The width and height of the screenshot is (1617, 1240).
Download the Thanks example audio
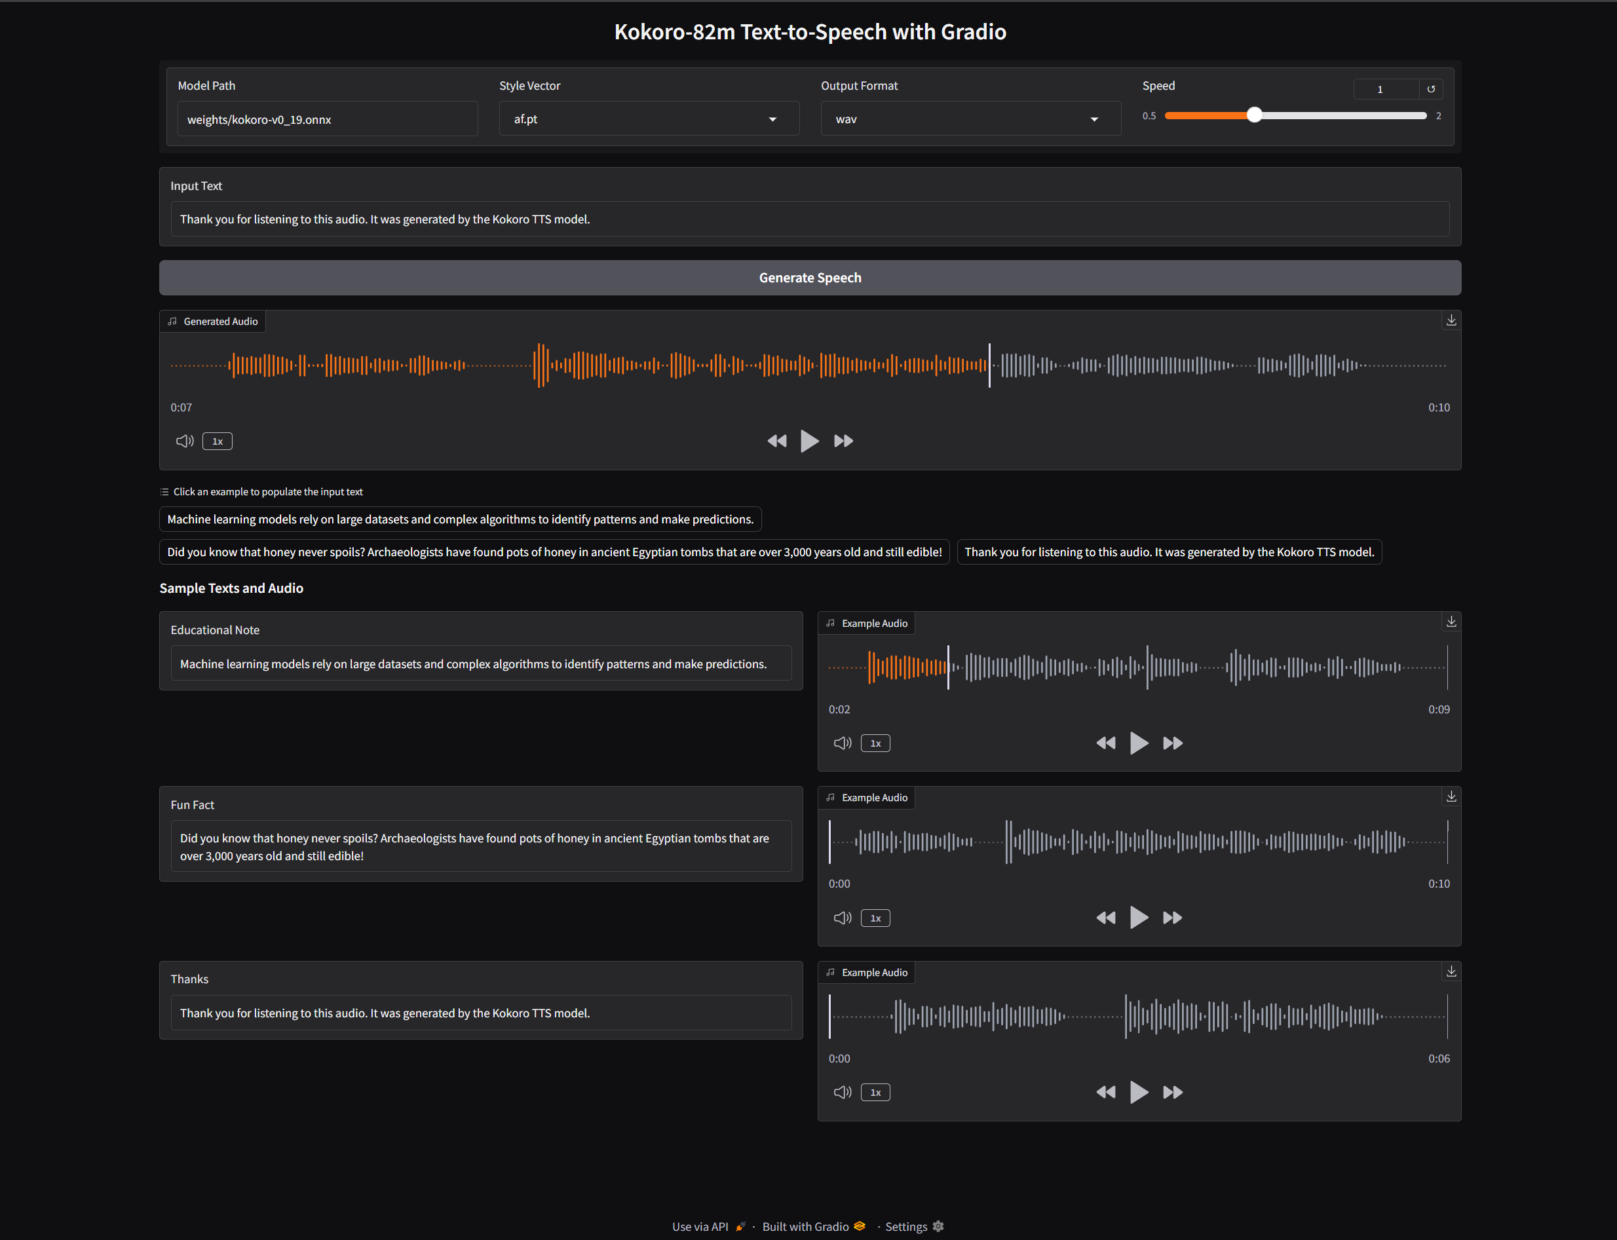point(1451,971)
